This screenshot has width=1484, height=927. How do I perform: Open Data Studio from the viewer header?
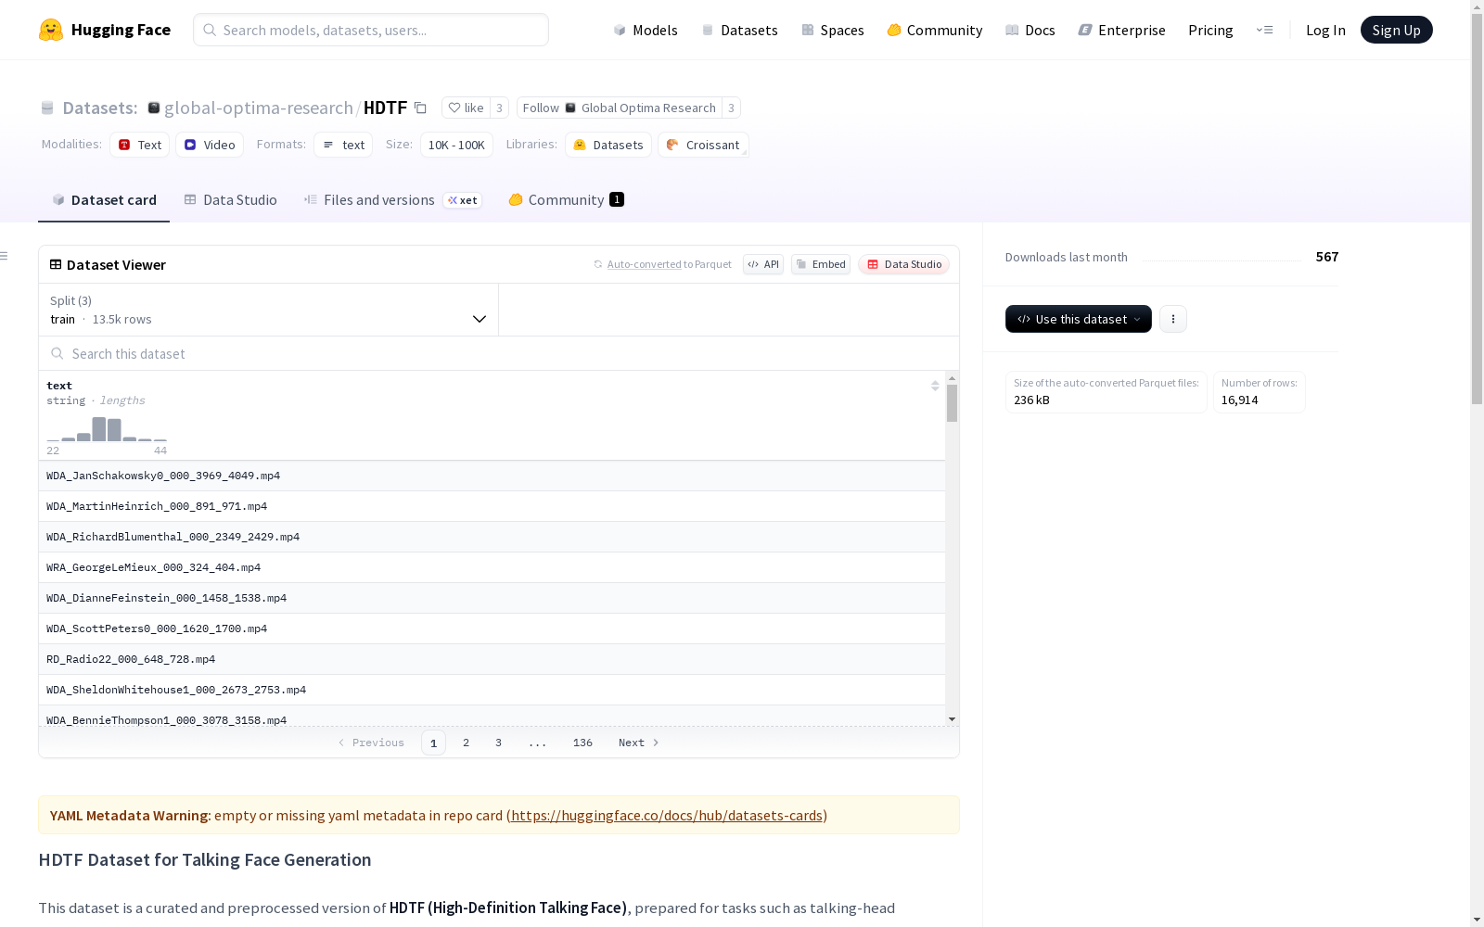tap(903, 264)
